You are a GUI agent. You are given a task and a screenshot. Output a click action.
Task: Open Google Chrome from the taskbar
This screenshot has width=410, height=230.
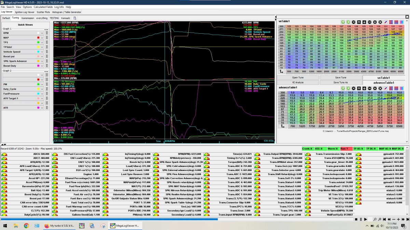coord(26,226)
